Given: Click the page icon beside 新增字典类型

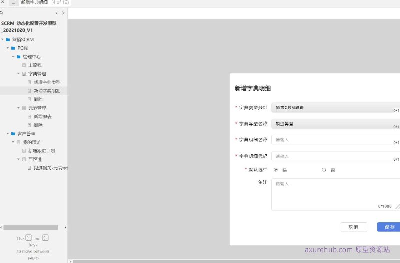Looking at the screenshot, I should pyautogui.click(x=29, y=82).
